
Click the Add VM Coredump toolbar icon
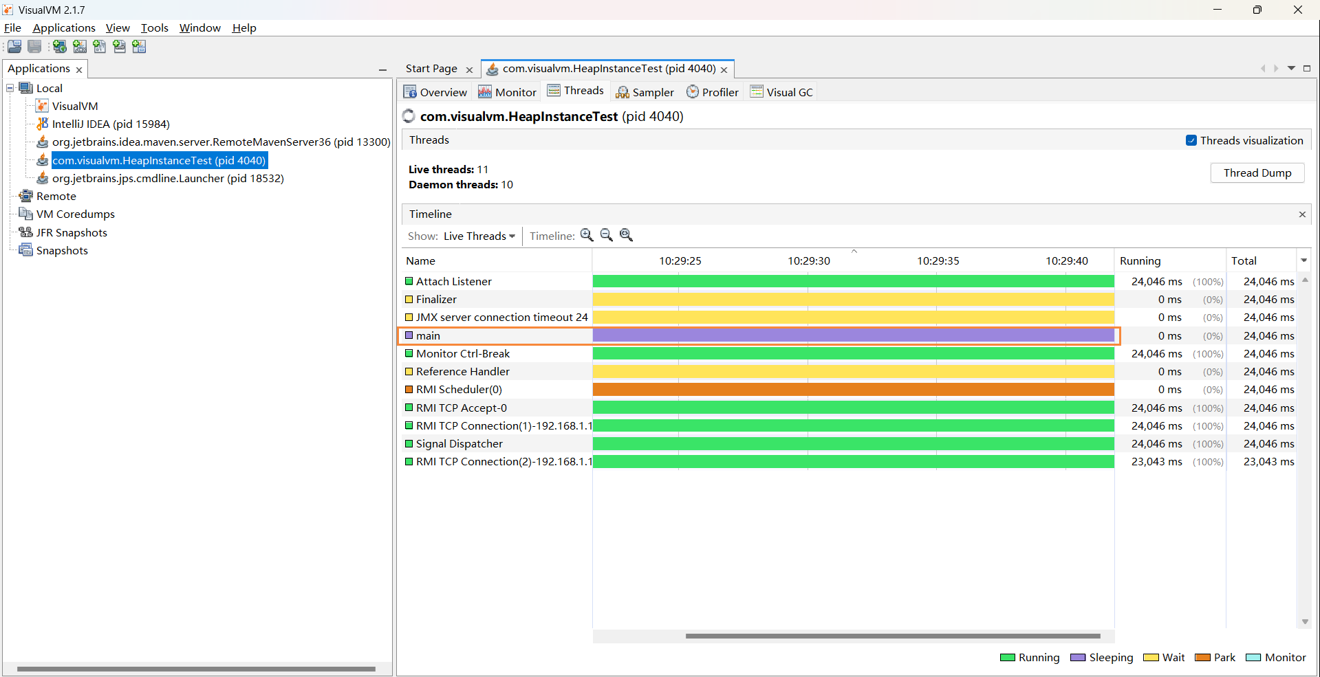[x=100, y=47]
